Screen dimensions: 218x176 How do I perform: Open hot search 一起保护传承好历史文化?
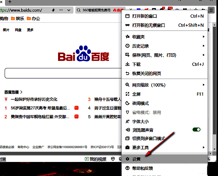[x=34, y=99]
